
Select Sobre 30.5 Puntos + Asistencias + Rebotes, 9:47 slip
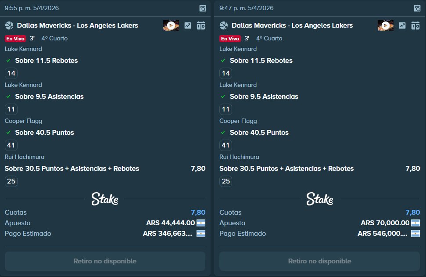(286, 169)
